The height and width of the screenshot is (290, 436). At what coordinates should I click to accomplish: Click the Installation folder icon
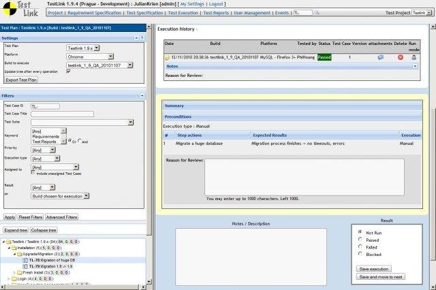14,248
